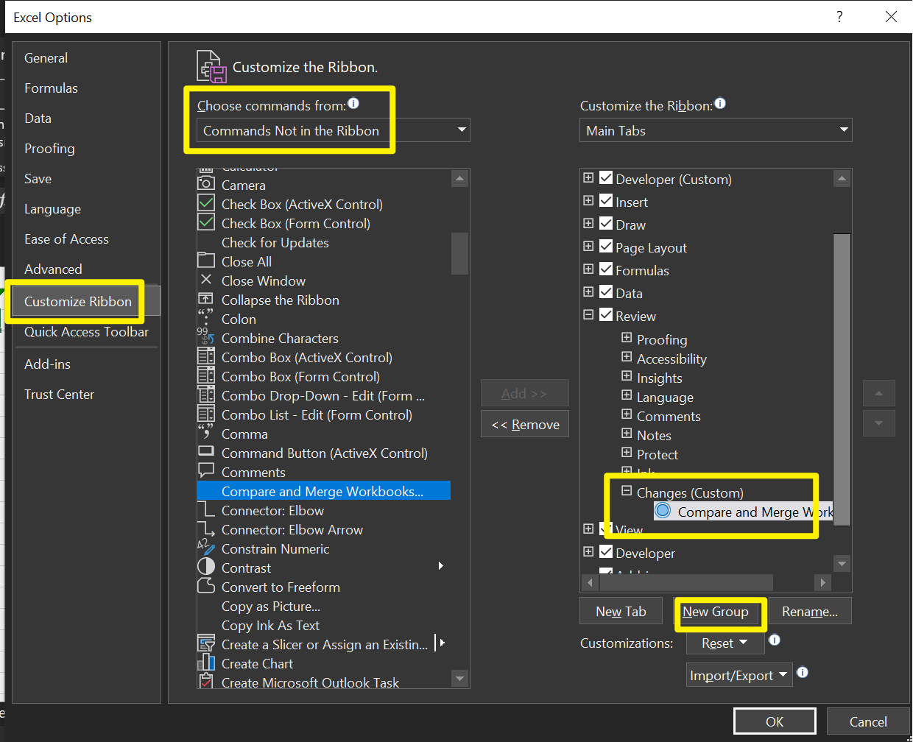The image size is (913, 742).
Task: Toggle the Draw tab checkbox
Action: coord(606,224)
